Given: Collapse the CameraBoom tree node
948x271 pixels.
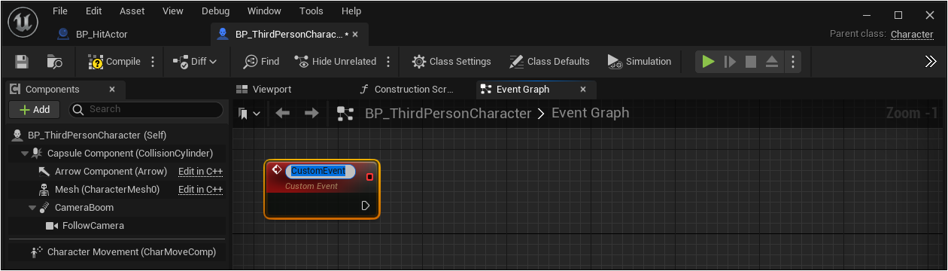Looking at the screenshot, I should (x=33, y=208).
